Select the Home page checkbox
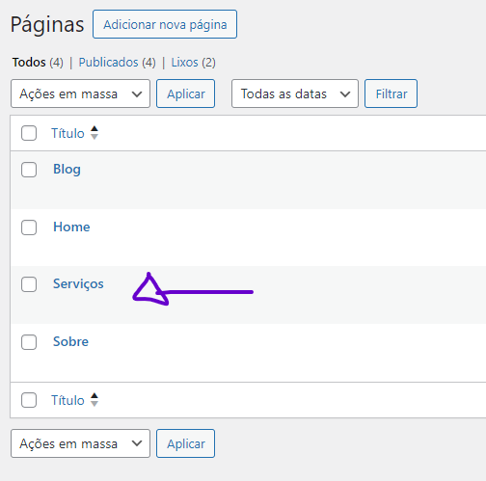 [x=29, y=227]
